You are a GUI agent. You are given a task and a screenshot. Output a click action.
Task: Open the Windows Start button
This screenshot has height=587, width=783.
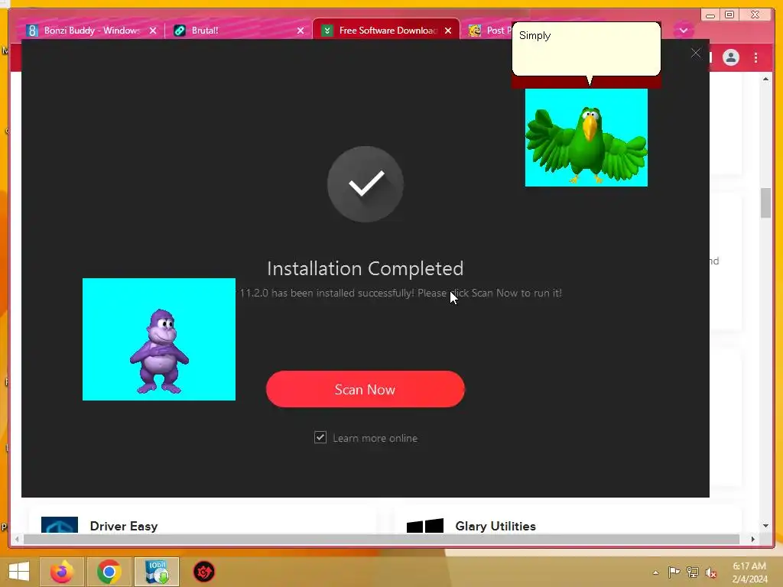[x=19, y=572]
